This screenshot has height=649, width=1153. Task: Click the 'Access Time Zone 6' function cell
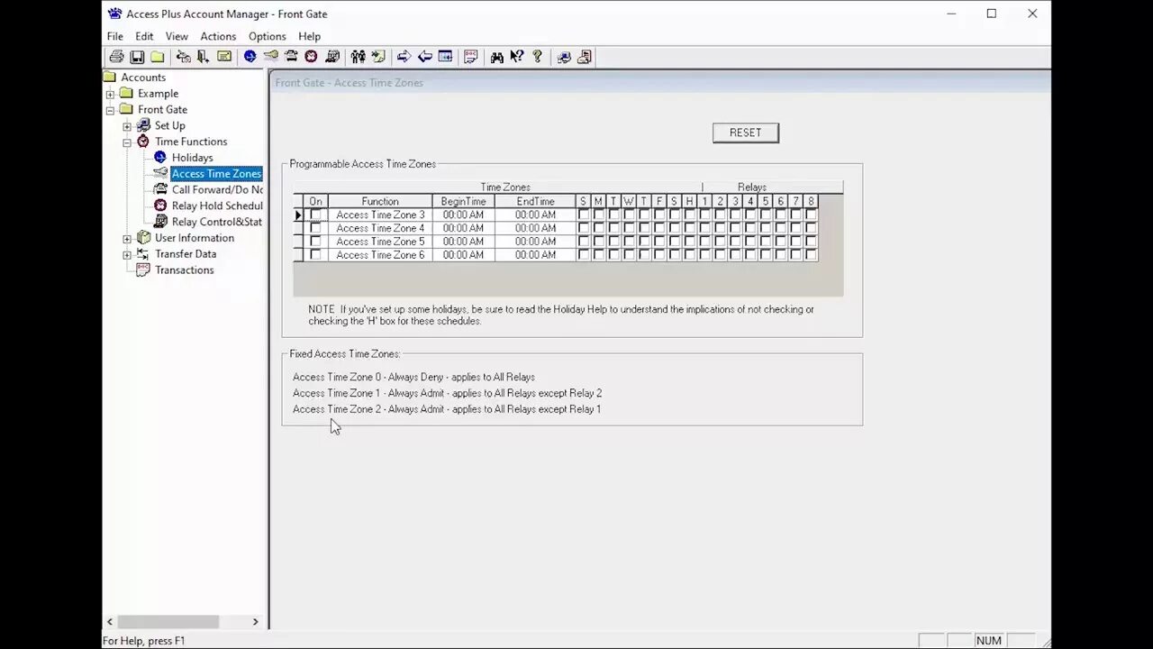(x=380, y=255)
